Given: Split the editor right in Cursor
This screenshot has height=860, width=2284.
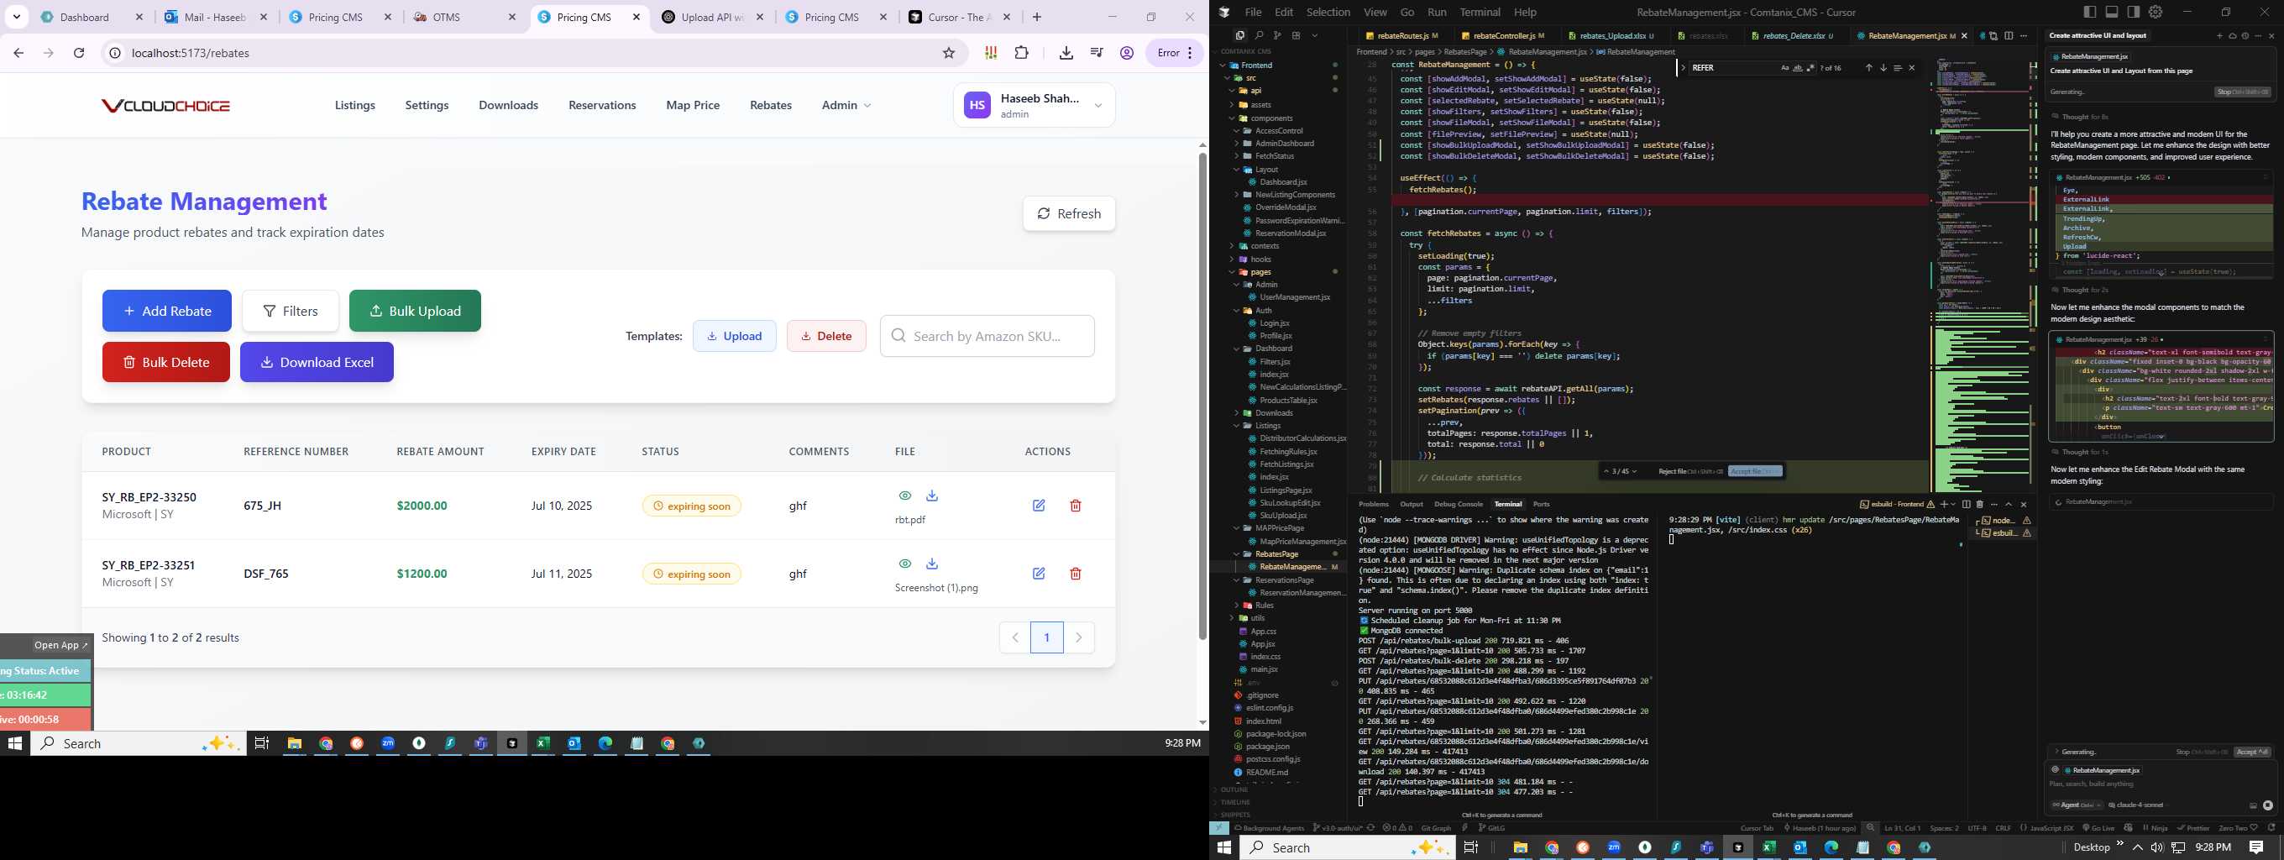Looking at the screenshot, I should point(2009,35).
